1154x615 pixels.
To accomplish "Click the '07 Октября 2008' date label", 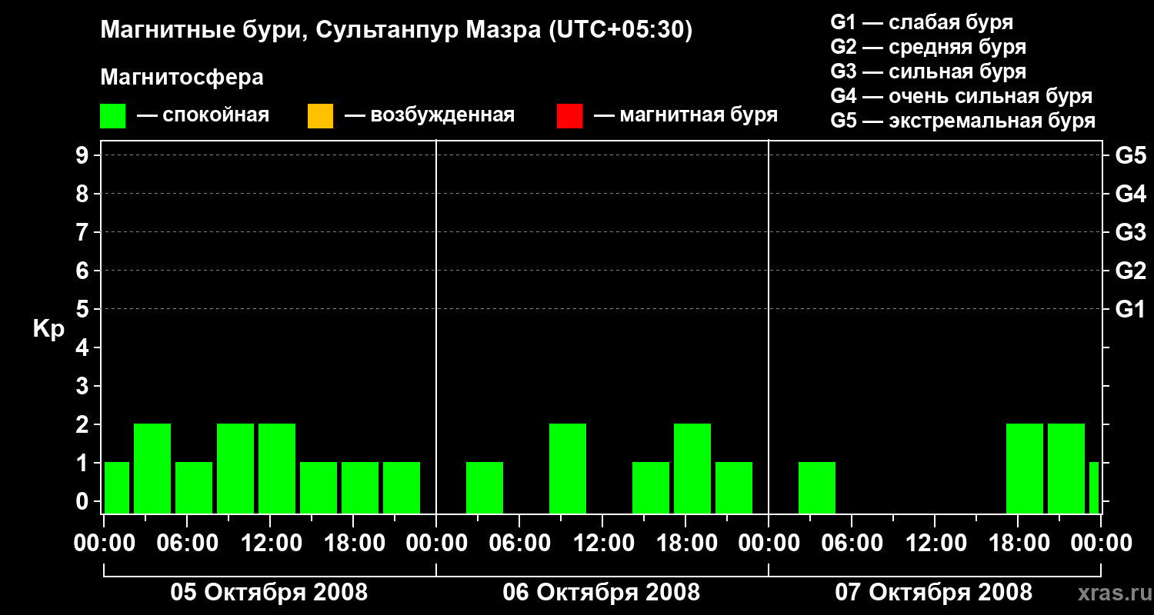I will [934, 593].
